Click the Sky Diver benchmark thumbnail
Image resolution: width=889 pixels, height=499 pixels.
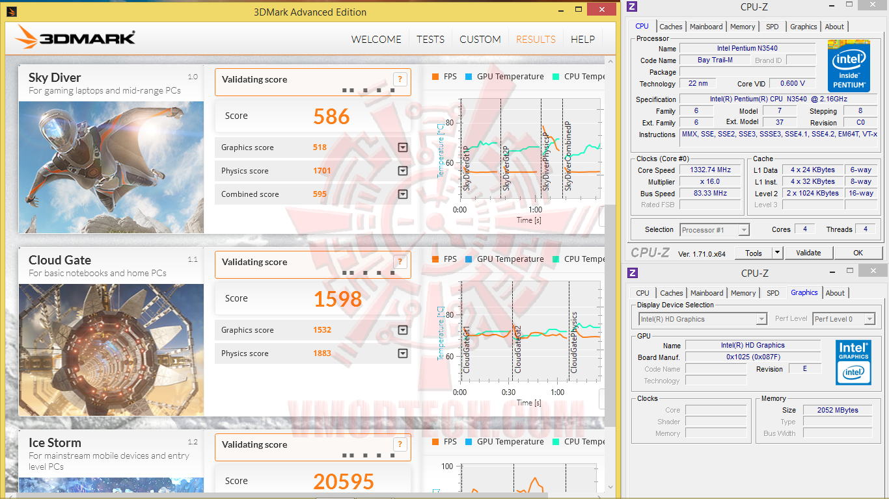(111, 167)
